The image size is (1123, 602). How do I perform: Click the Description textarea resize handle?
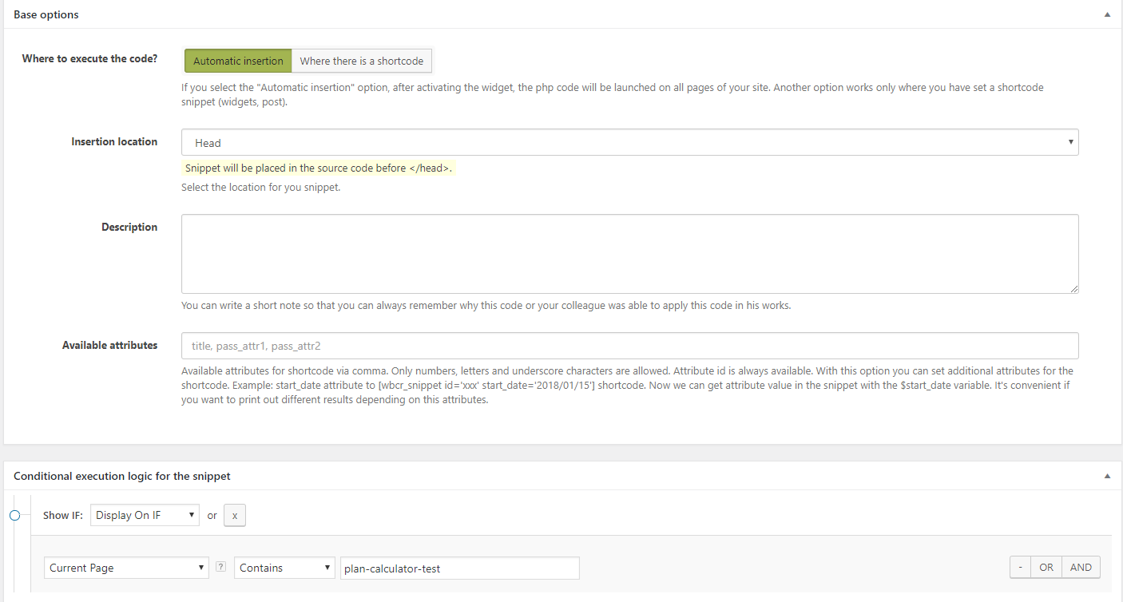(x=1073, y=288)
